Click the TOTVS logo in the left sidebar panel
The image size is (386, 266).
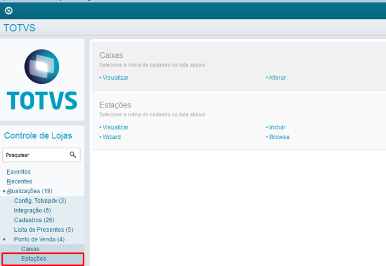point(42,79)
